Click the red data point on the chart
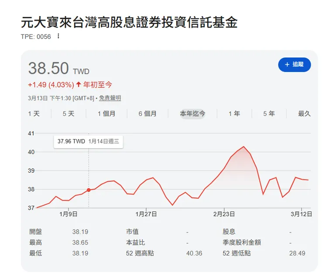The width and height of the screenshot is (323, 279). pos(89,190)
